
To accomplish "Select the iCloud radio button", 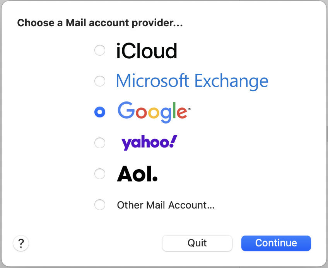I will click(100, 50).
